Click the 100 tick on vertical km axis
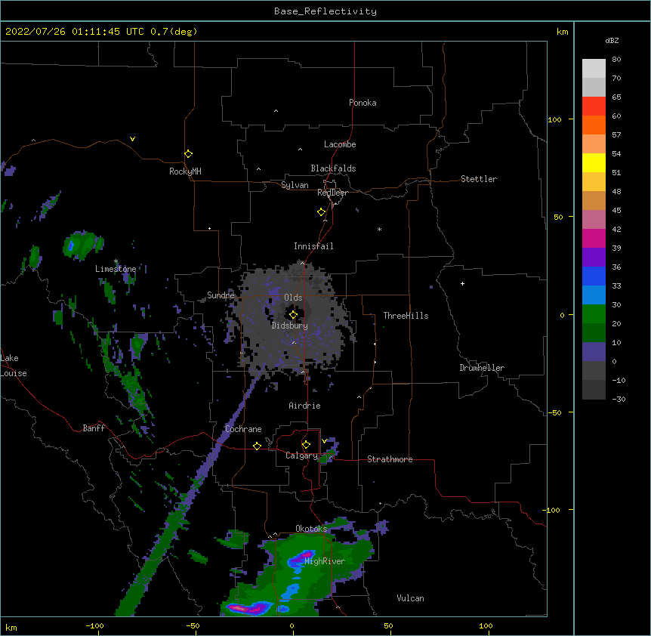This screenshot has height=636, width=651. pyautogui.click(x=554, y=119)
